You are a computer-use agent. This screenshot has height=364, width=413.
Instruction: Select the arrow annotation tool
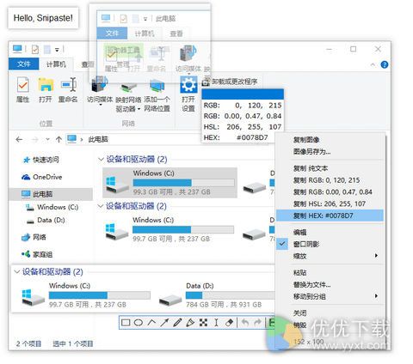(164, 323)
